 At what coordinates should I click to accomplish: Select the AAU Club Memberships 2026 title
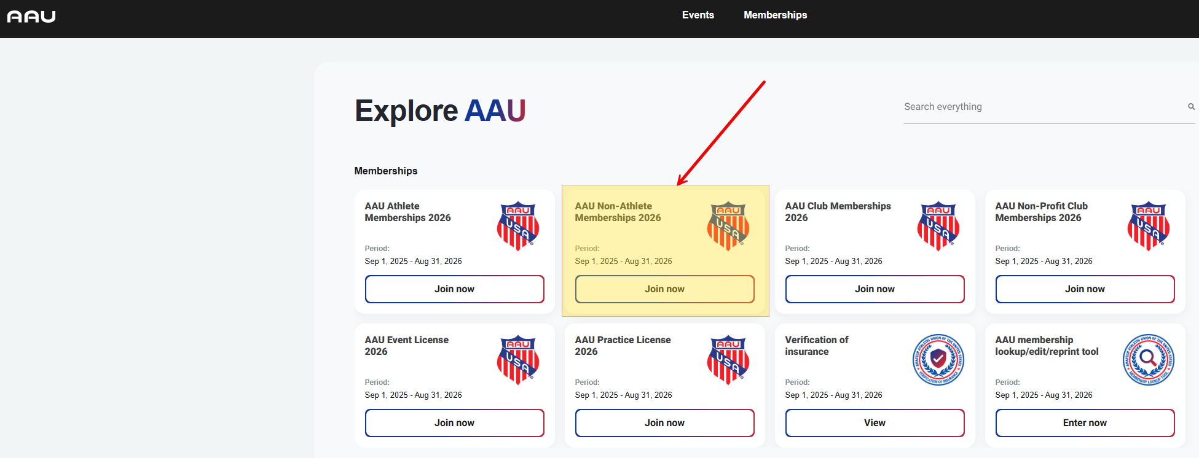coord(838,212)
